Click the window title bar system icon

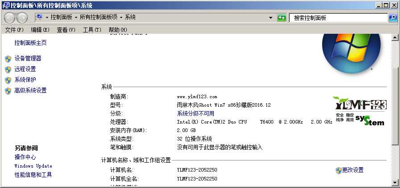[6, 5]
